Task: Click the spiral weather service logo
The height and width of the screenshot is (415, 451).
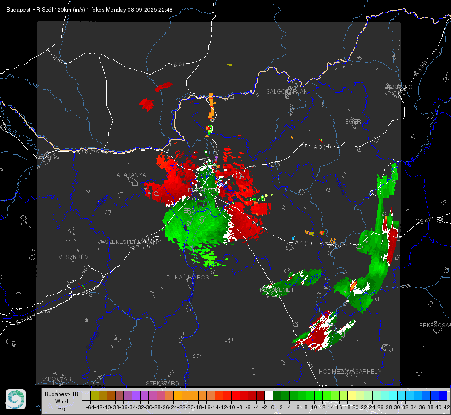Action: (x=16, y=399)
